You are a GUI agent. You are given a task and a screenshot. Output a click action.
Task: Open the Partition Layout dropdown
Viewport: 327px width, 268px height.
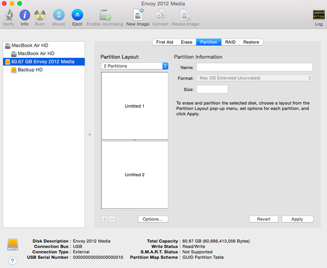point(134,66)
